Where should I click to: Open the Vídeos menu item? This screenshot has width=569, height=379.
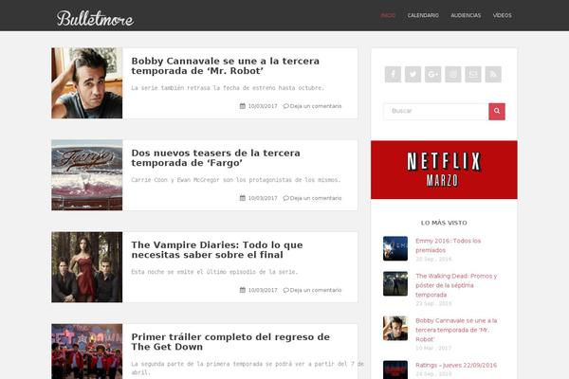pyautogui.click(x=503, y=15)
